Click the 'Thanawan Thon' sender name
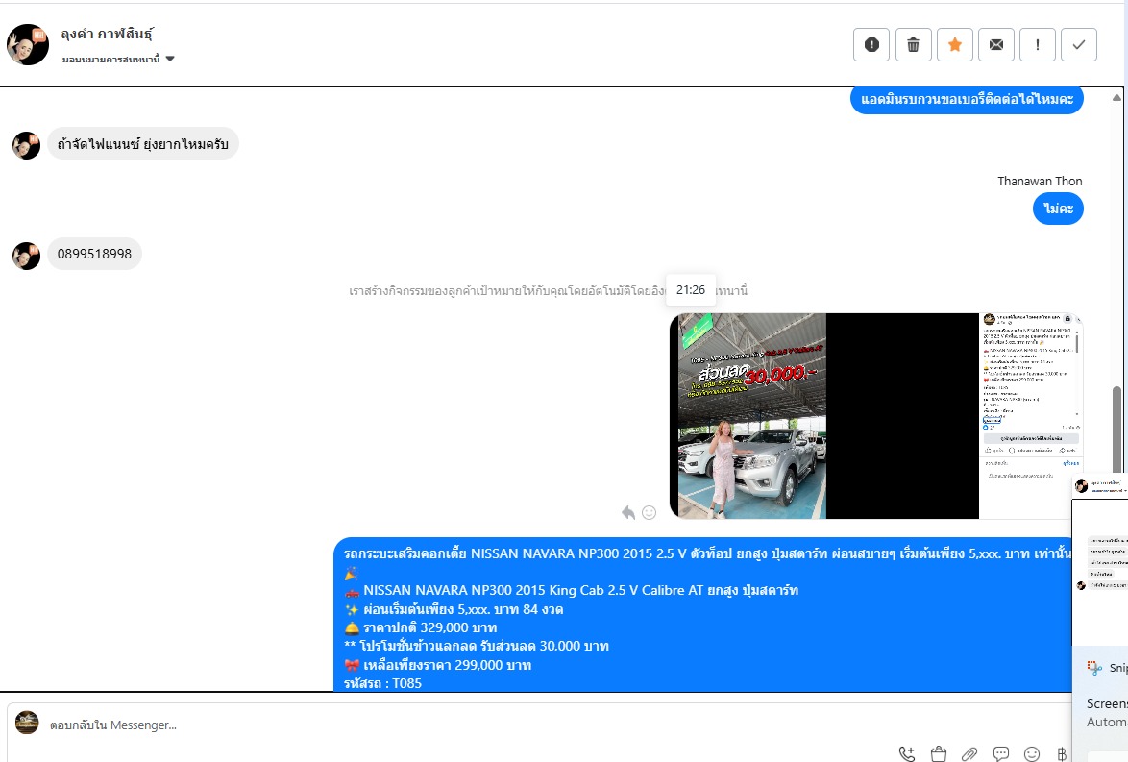 pyautogui.click(x=1040, y=182)
